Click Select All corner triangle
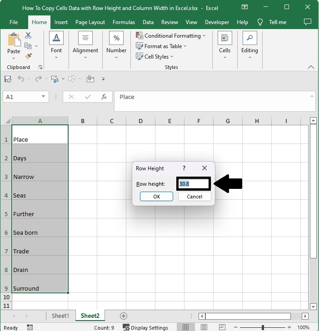The width and height of the screenshot is (319, 331). point(8,121)
